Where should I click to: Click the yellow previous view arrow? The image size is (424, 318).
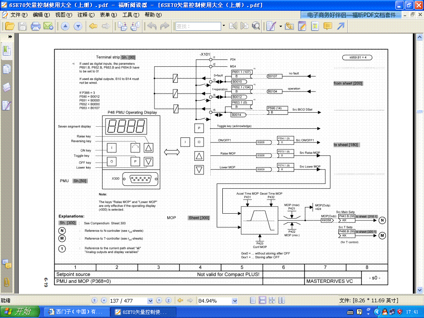tap(93, 26)
